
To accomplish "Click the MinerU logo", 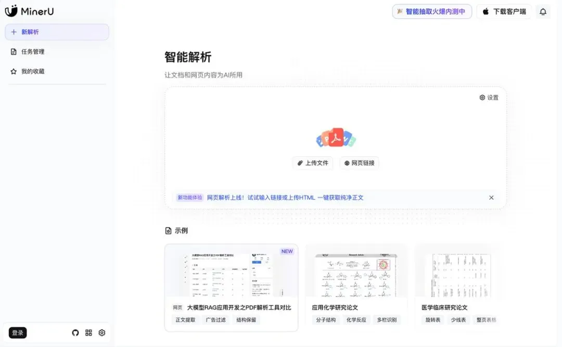I will [x=29, y=11].
